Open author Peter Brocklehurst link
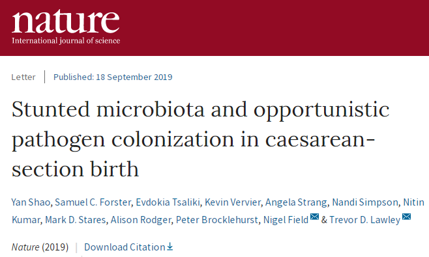429x257 pixels. [216, 220]
